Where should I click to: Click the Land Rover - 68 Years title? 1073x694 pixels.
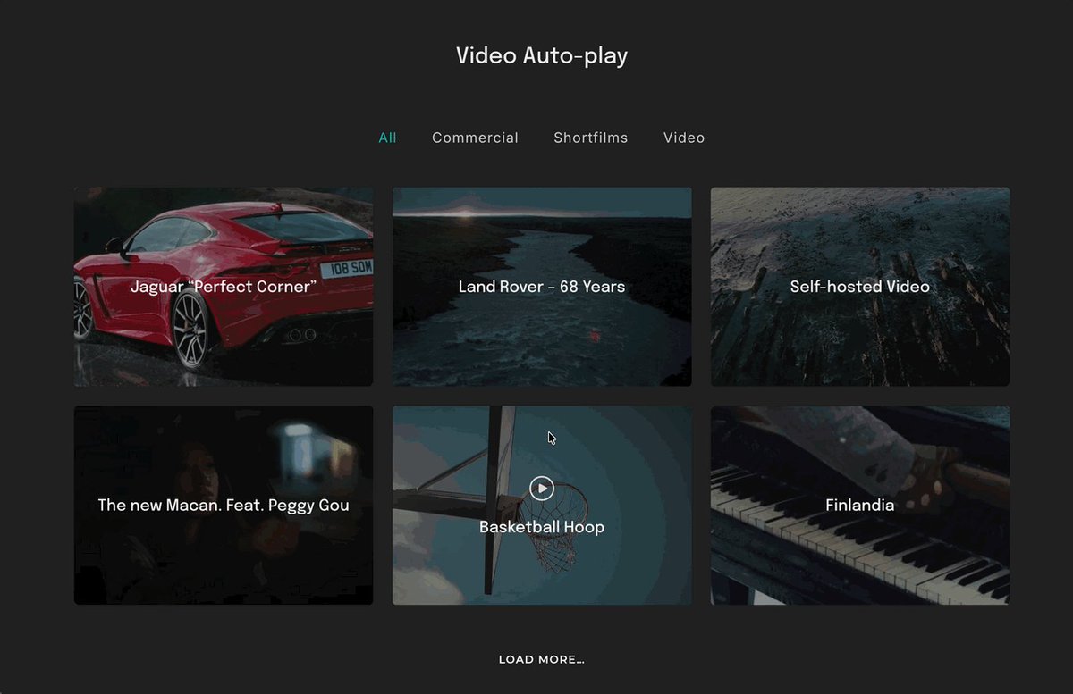(542, 287)
